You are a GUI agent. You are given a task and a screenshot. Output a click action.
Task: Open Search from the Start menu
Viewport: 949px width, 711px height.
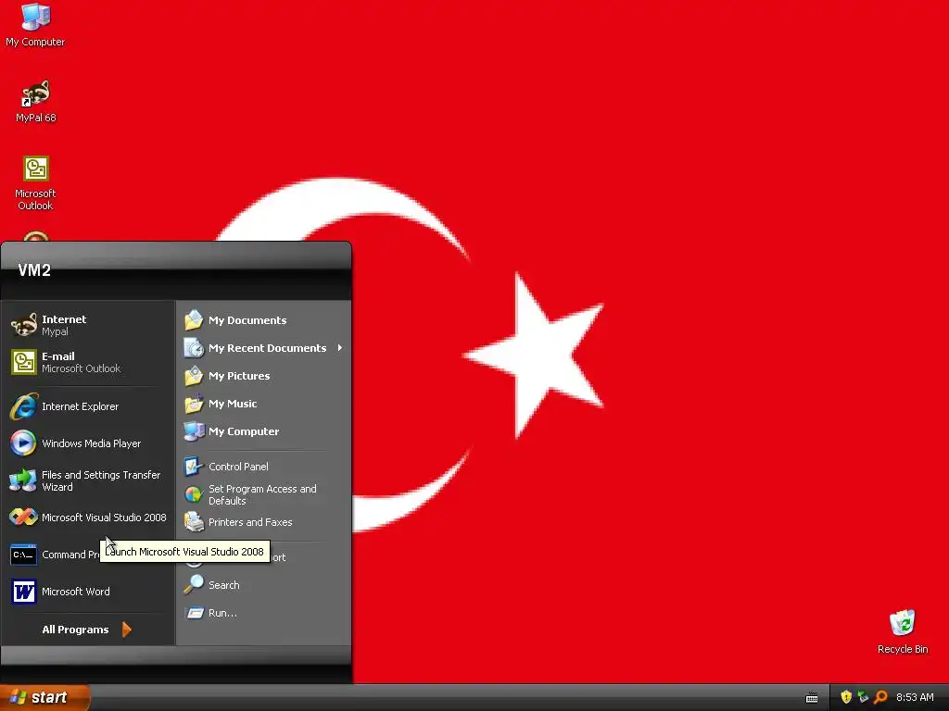pyautogui.click(x=264, y=585)
